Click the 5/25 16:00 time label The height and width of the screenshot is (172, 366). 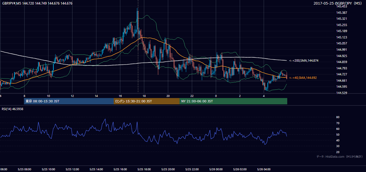[120, 169]
